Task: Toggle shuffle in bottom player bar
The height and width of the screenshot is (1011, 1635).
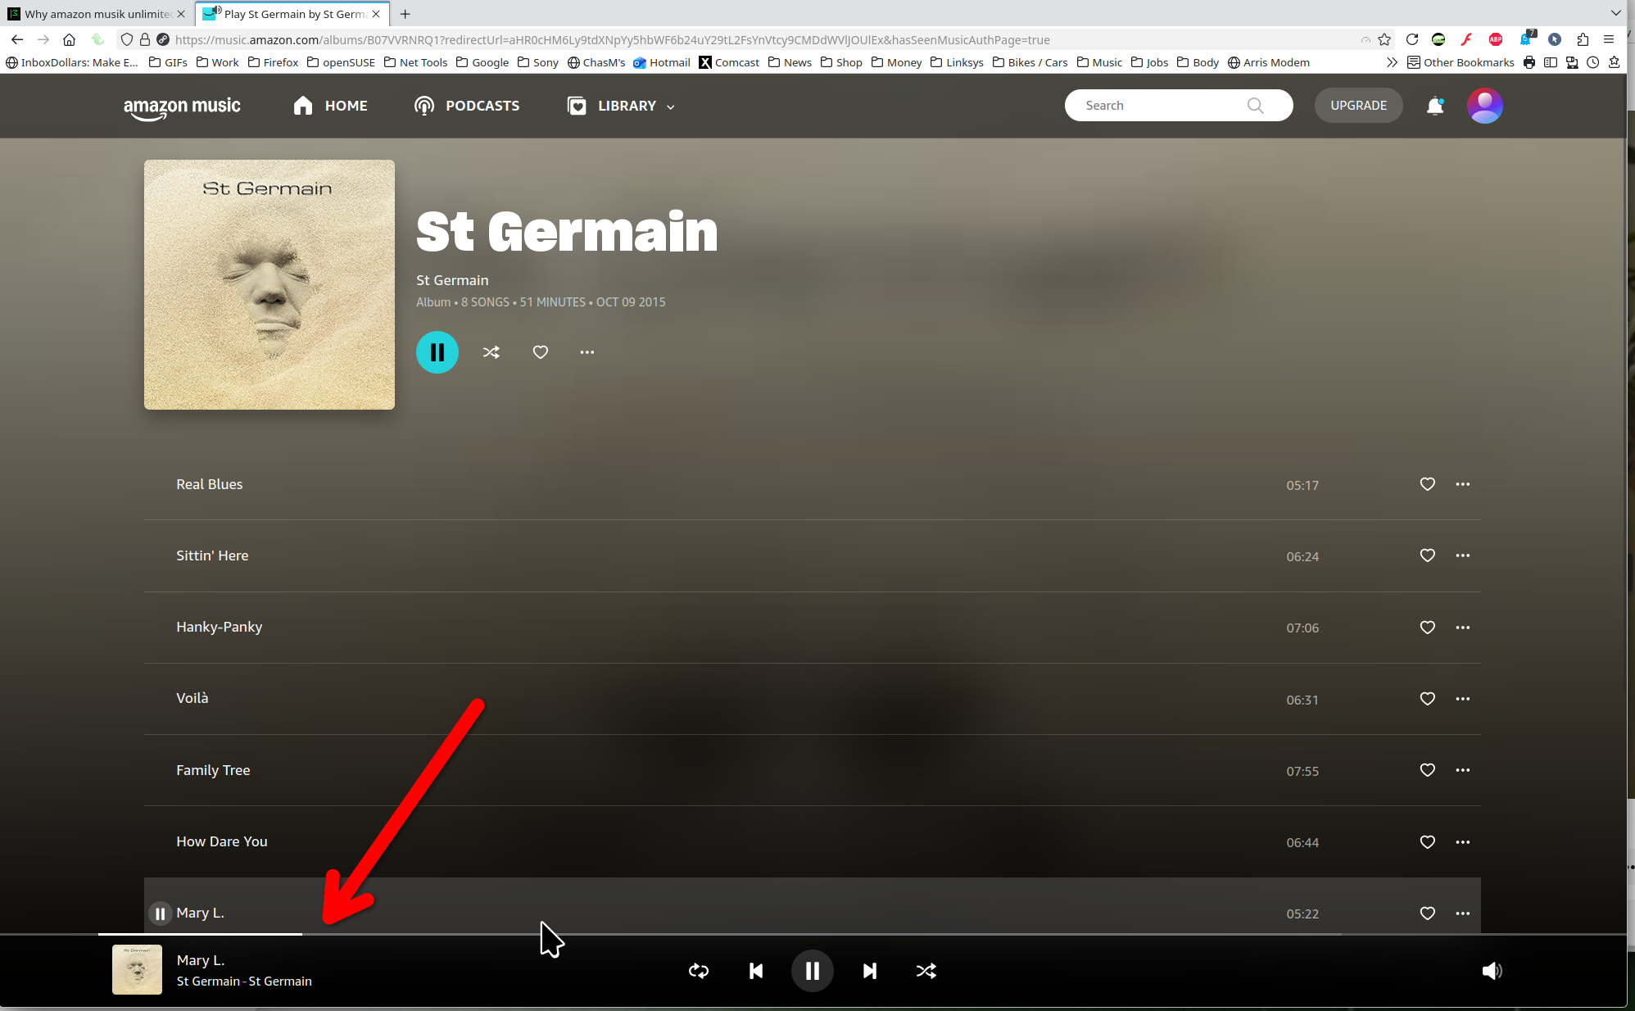Action: [926, 971]
